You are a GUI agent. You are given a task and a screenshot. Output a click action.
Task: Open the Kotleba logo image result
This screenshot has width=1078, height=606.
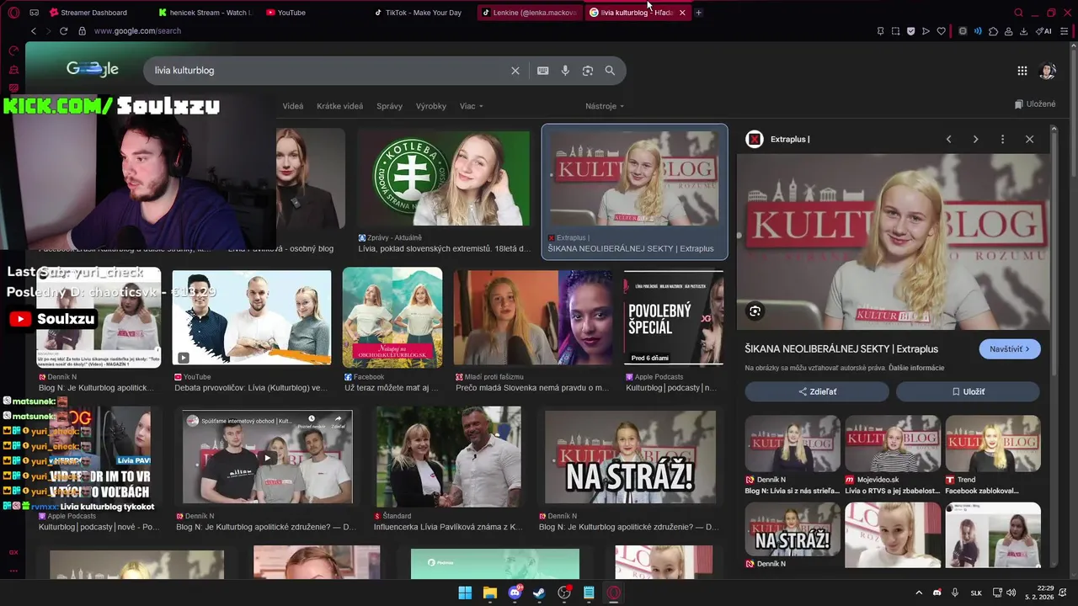pyautogui.click(x=444, y=178)
